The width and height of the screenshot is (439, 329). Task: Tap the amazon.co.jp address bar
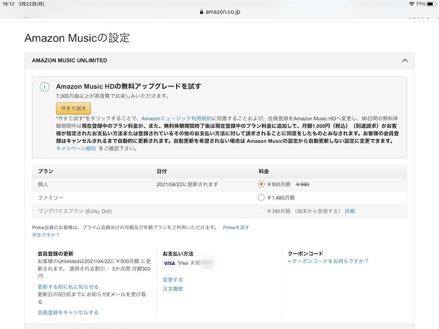coord(220,12)
